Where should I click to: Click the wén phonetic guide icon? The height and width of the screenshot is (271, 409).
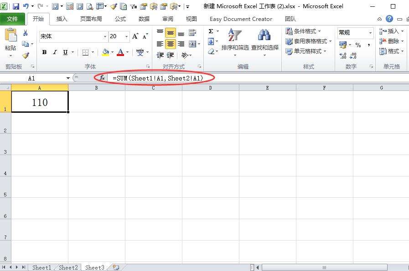[x=140, y=52]
